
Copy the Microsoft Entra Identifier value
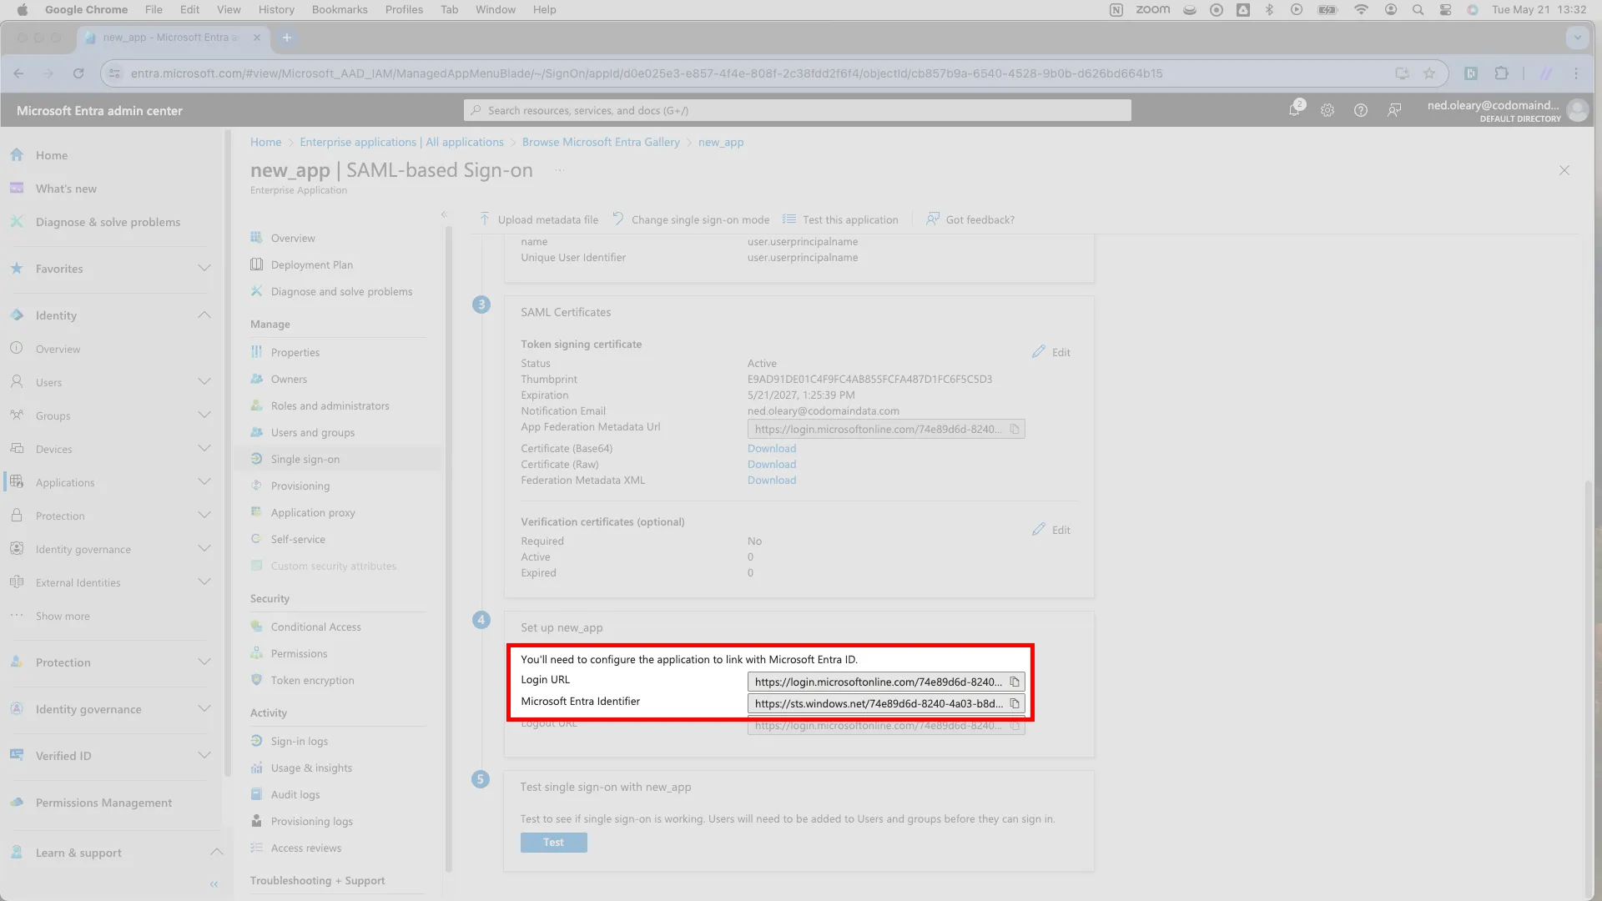[1015, 703]
